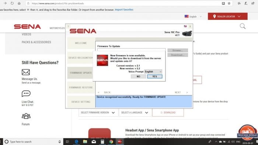Click the Cortana microphone icon
Screen dimensions: 258x145
point(60,142)
